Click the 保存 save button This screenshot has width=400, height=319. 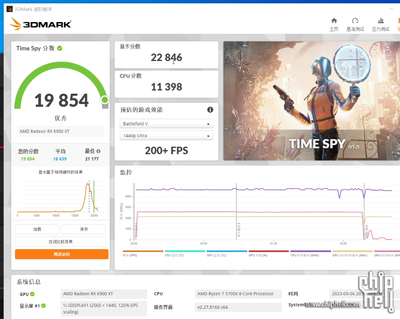(84, 229)
